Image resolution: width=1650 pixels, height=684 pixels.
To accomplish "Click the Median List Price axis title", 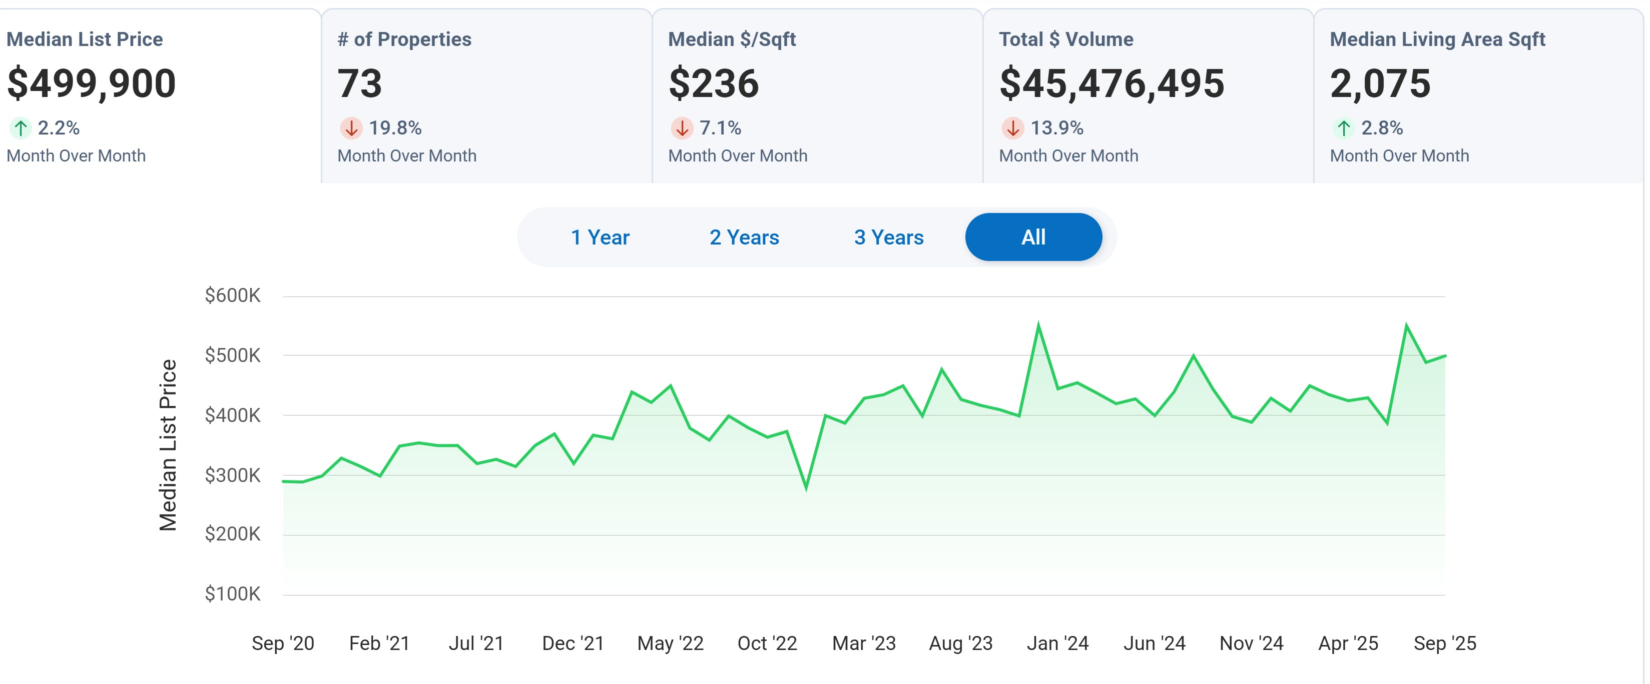I will tap(168, 444).
